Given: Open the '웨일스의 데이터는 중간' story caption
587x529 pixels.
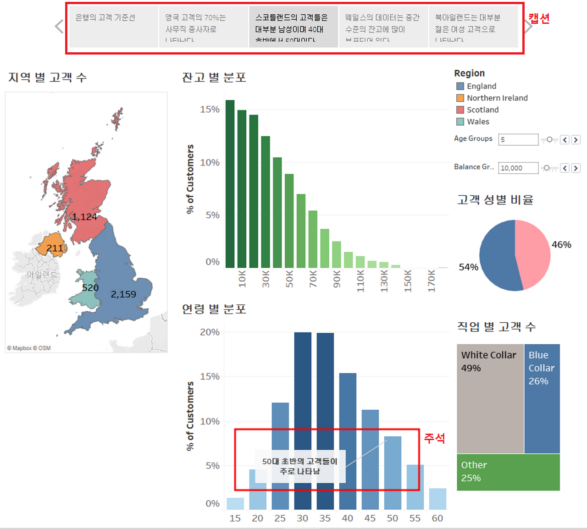Looking at the screenshot, I should [x=383, y=27].
